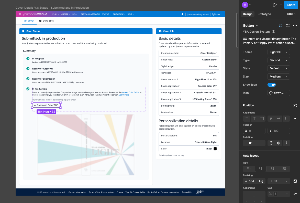Open the three-dot more options menu
This screenshot has width=300, height=203.
295,26
